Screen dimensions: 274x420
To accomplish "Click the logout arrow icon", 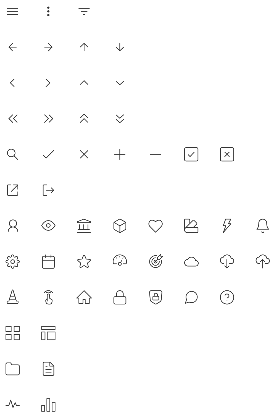I will coord(48,190).
